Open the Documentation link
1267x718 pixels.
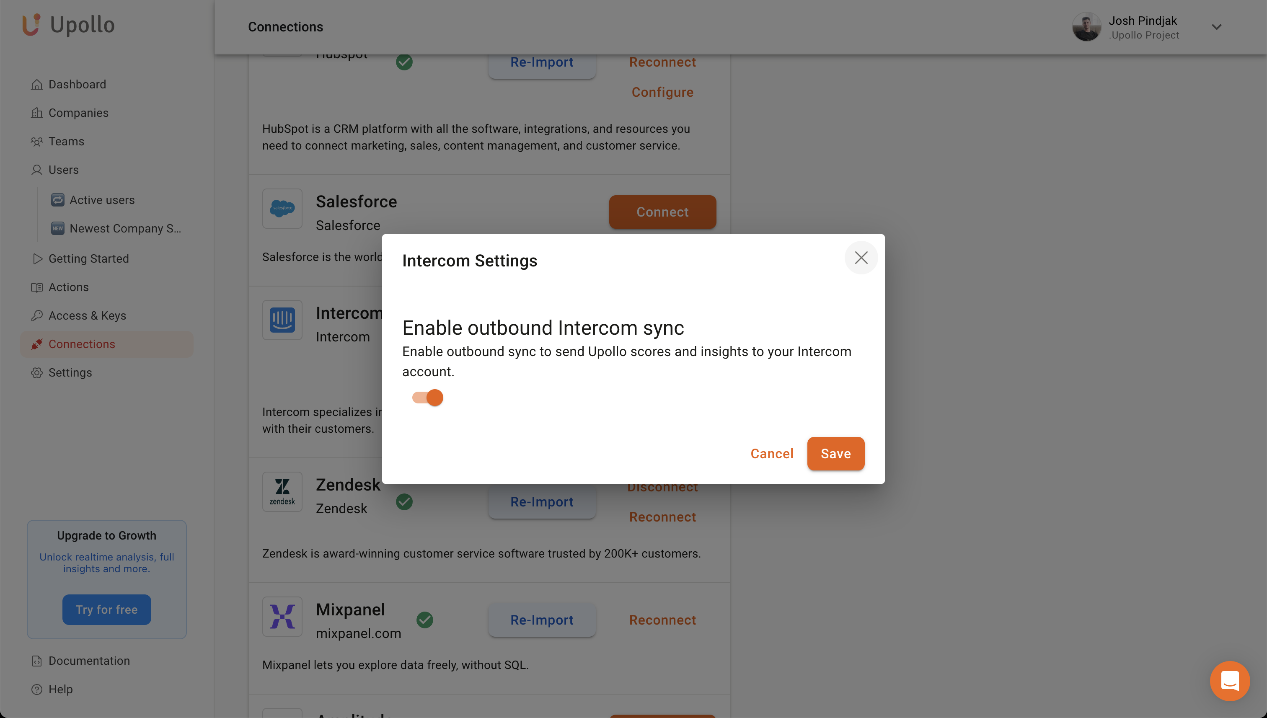pos(89,661)
